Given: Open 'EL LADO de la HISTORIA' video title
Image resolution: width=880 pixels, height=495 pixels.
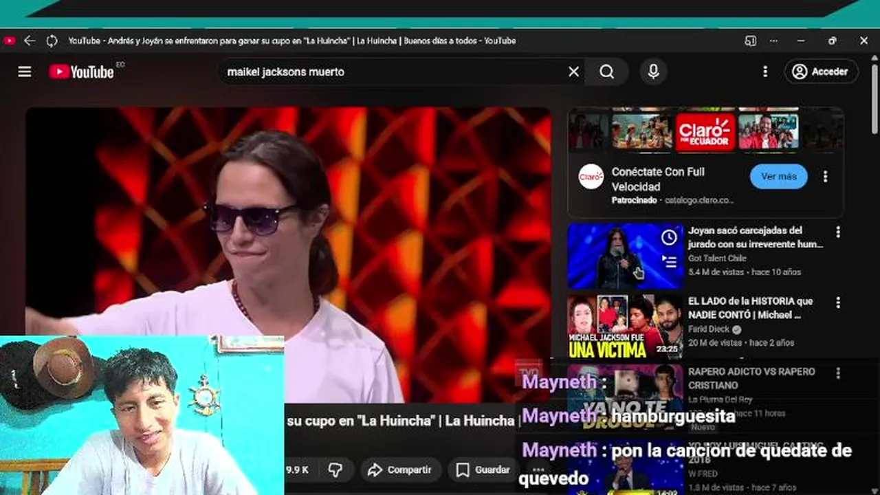Looking at the screenshot, I should tap(750, 308).
